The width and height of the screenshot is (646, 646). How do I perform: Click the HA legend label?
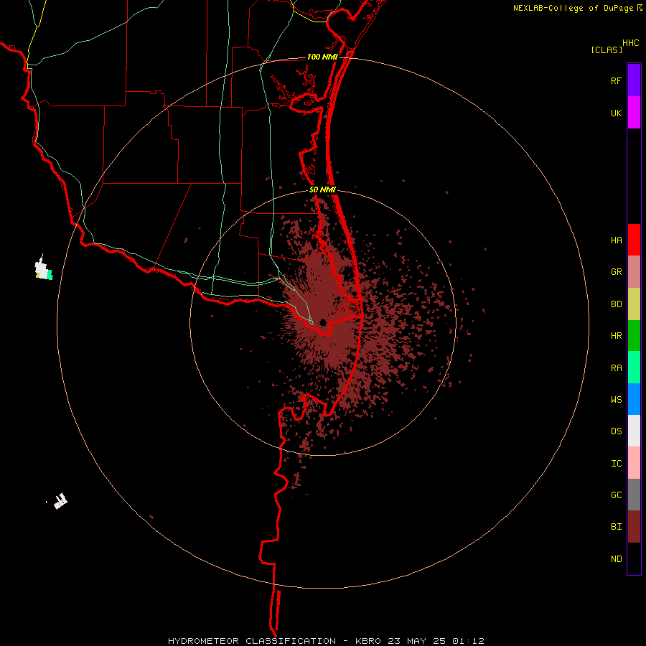click(x=616, y=240)
